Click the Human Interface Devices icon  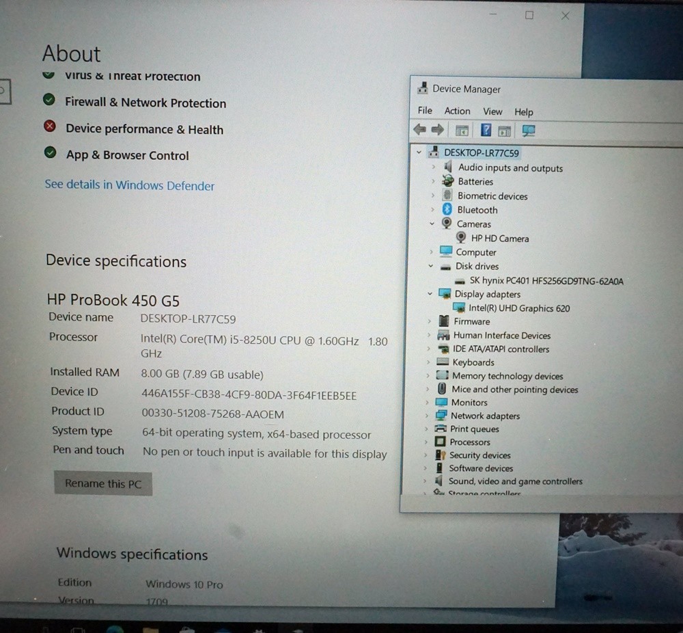pyautogui.click(x=443, y=335)
